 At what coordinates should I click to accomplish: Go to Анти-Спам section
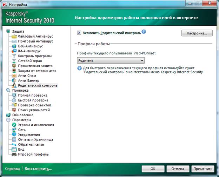tap(27, 76)
